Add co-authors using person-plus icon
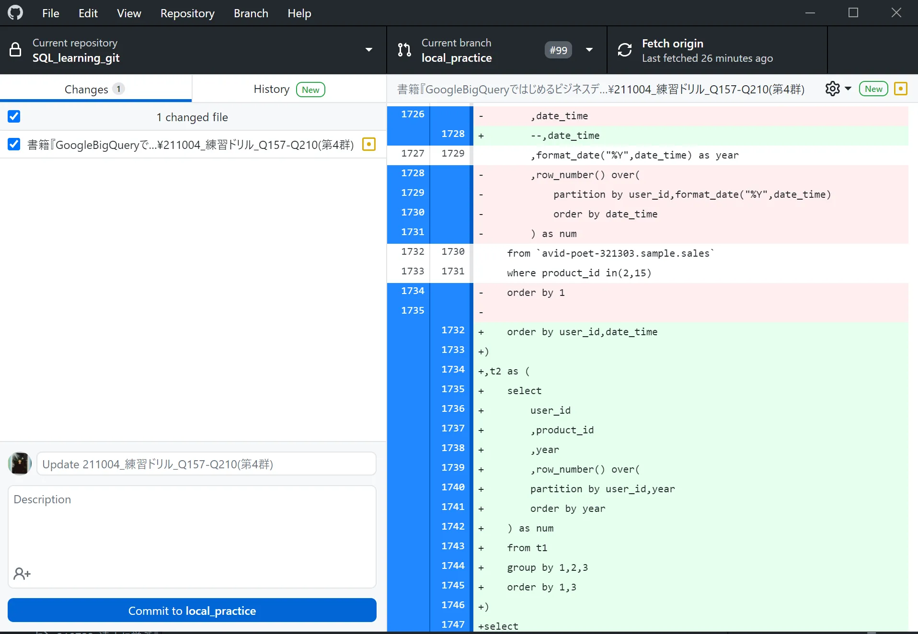This screenshot has width=918, height=634. (x=22, y=574)
